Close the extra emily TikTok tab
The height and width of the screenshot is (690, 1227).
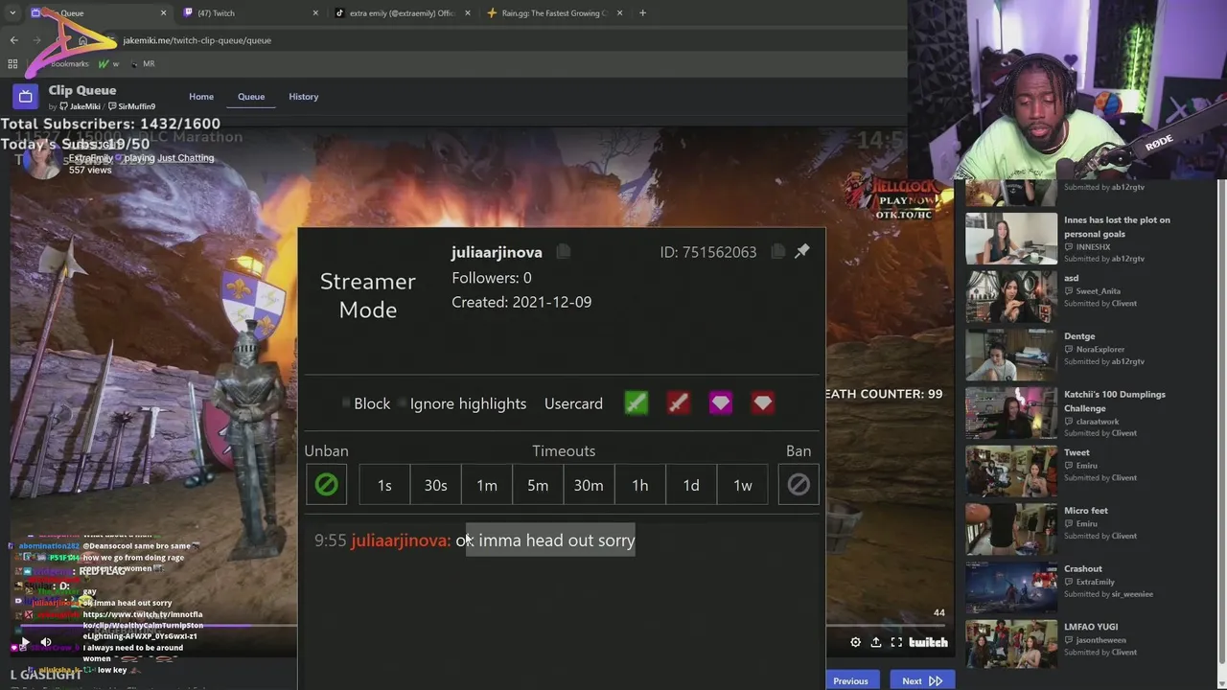pos(468,13)
